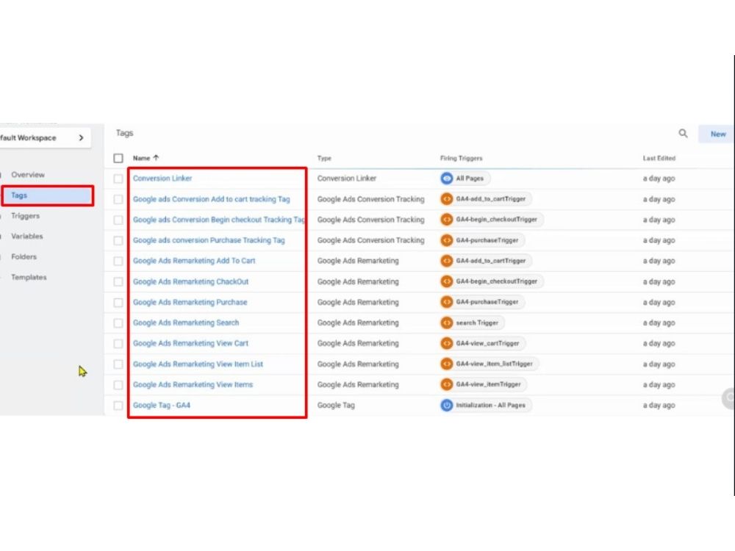
Task: Check the Remarketing Purchase row checkbox
Action: (118, 302)
